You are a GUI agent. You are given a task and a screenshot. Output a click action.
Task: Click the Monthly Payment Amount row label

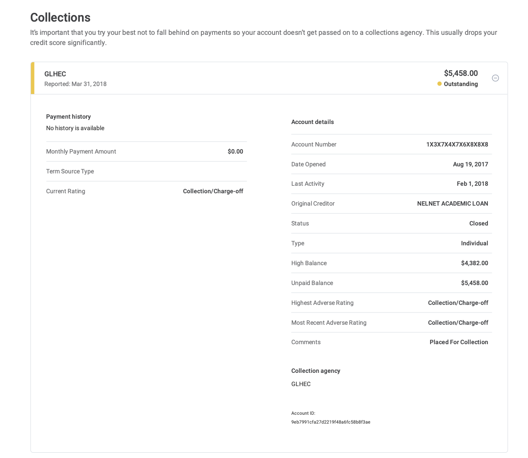[x=81, y=151]
